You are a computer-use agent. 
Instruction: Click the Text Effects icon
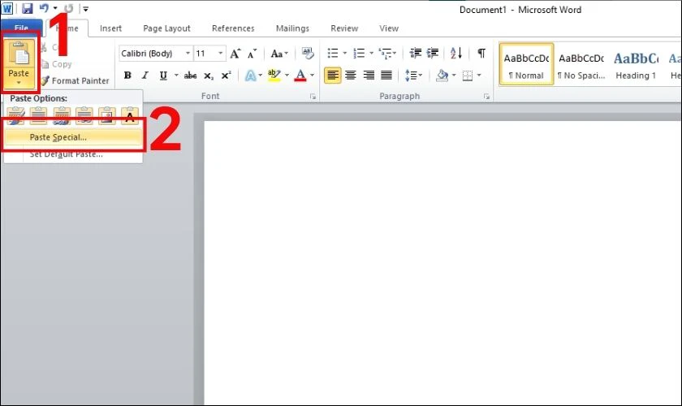[x=251, y=76]
